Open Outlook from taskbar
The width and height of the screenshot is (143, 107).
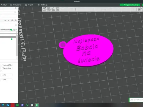tap(8, 105)
